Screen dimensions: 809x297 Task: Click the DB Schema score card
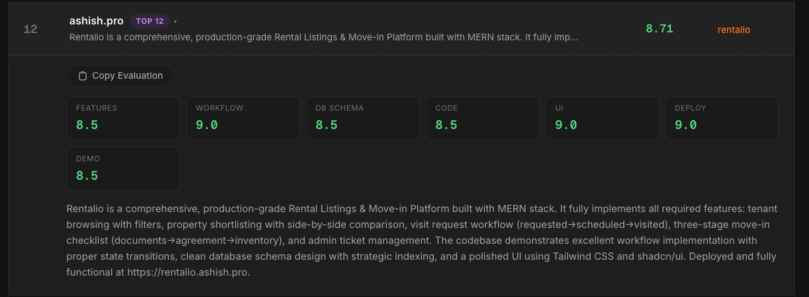pos(362,118)
